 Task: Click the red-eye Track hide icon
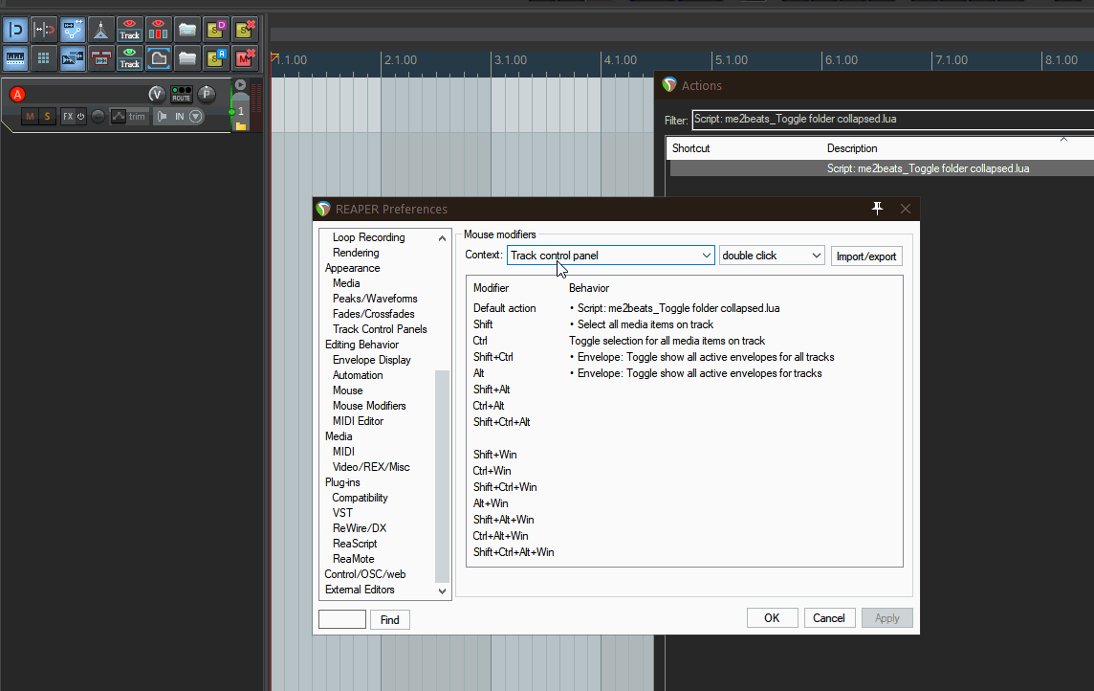coord(129,30)
